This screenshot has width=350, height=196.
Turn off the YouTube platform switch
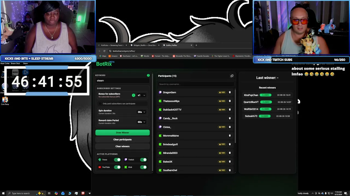tap(117, 167)
